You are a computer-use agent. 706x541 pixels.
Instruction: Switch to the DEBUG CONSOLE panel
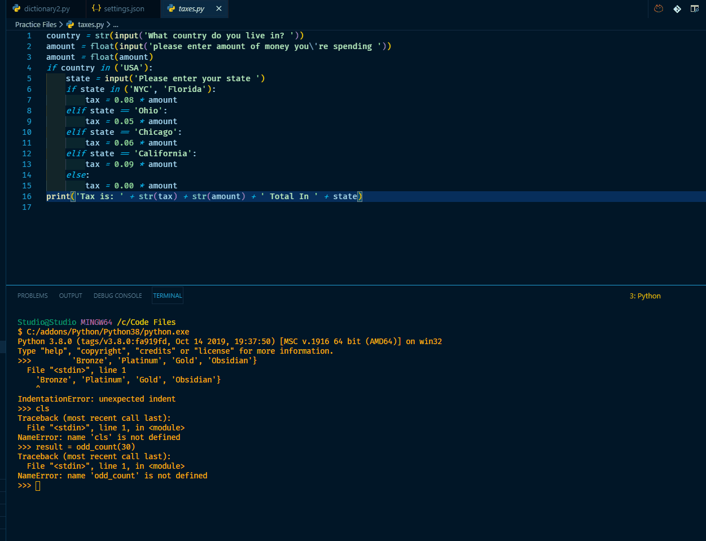click(x=117, y=295)
